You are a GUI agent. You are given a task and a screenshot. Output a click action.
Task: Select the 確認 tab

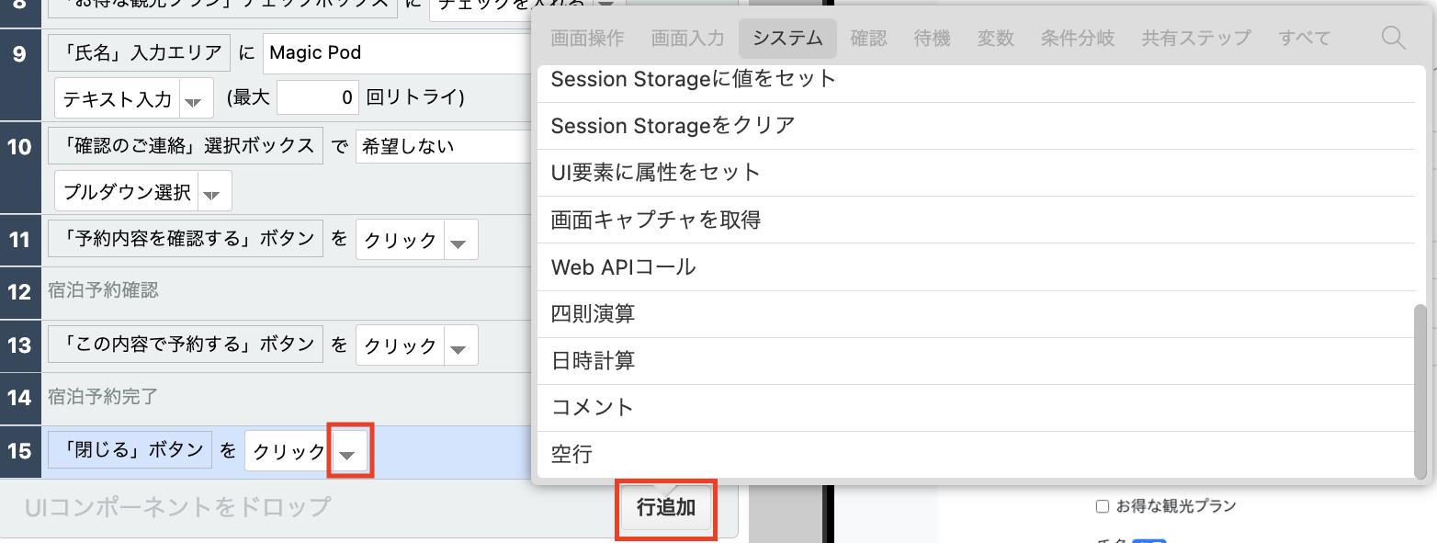tap(868, 39)
